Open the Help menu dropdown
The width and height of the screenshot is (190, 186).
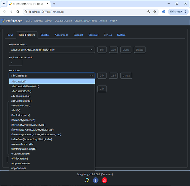point(113,21)
